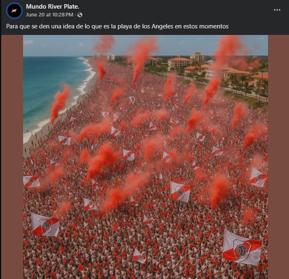The image size is (289, 279).
Task: Click the red smoke plume near the shoreline
Action: point(60,103)
